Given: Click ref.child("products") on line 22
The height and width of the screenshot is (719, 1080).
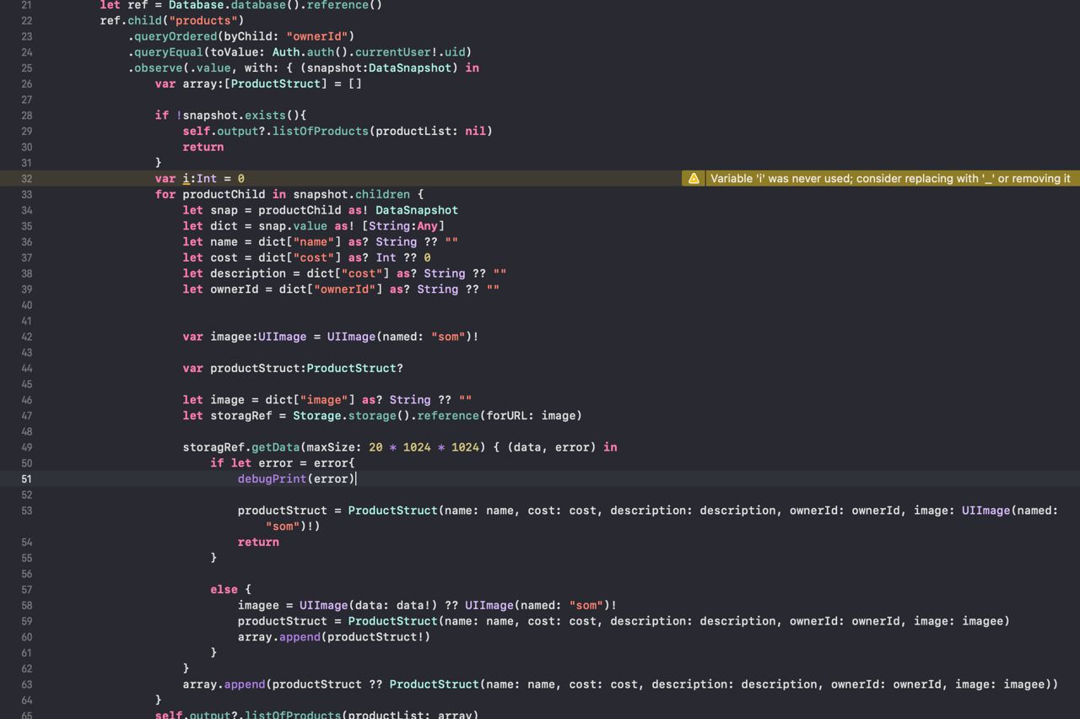Looking at the screenshot, I should coord(172,20).
